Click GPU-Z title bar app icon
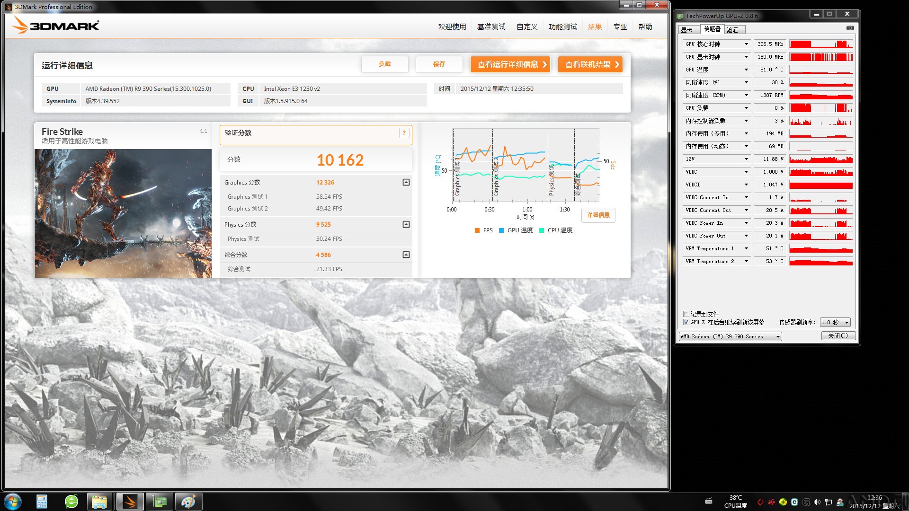Viewport: 909px width, 511px height. click(x=680, y=16)
